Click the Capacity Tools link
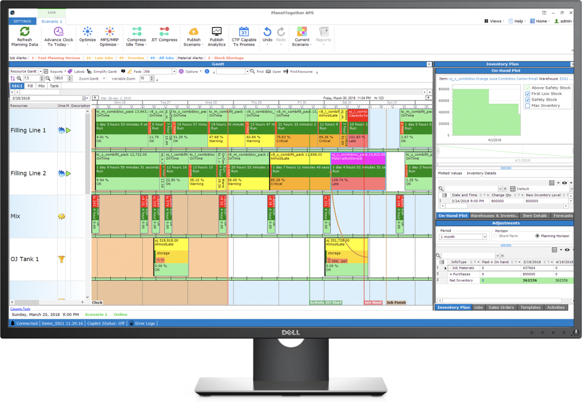This screenshot has width=582, height=403. pyautogui.click(x=20, y=309)
